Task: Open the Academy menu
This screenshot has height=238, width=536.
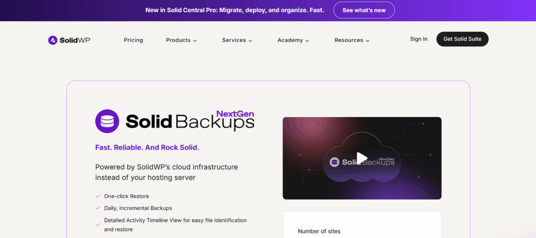Action: click(x=293, y=40)
